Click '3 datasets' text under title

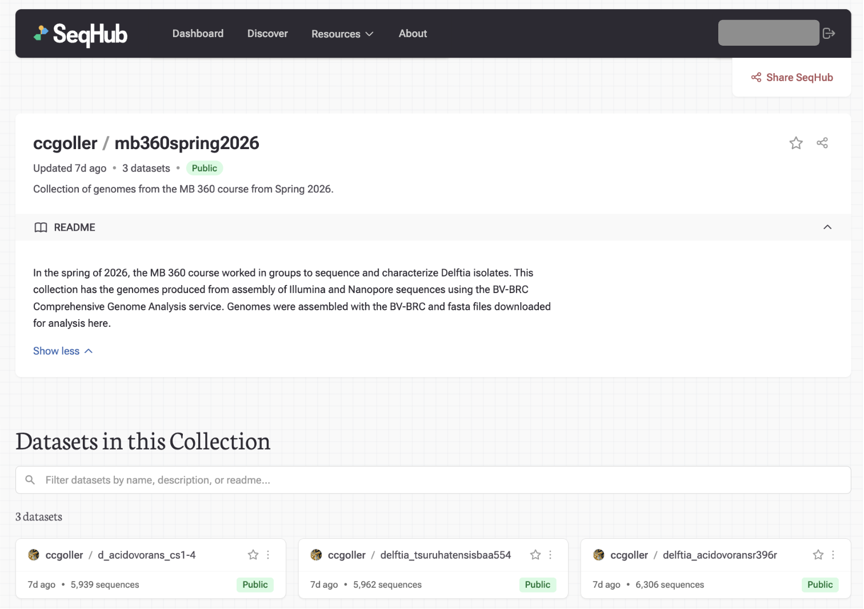pyautogui.click(x=146, y=168)
